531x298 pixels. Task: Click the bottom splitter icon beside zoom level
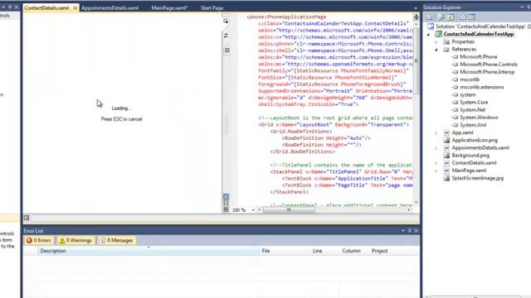pos(226,209)
